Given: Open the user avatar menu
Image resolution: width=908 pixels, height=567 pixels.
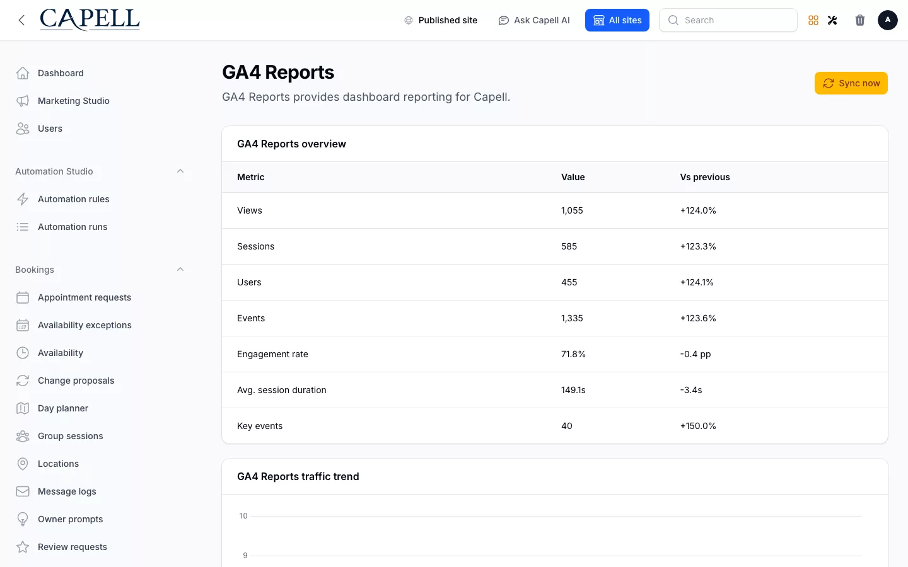Looking at the screenshot, I should click(888, 20).
